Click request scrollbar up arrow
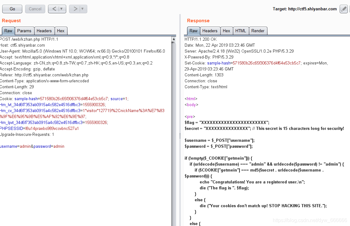Viewport: 350px width, 226px height. coord(174,39)
